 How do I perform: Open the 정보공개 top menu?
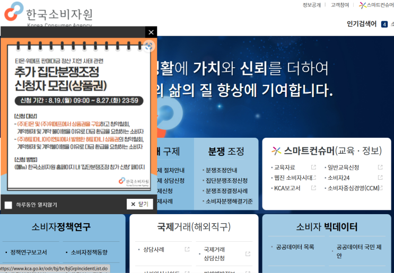312,5
